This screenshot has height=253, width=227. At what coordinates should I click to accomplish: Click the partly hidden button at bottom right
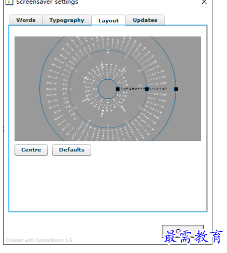coord(183,231)
